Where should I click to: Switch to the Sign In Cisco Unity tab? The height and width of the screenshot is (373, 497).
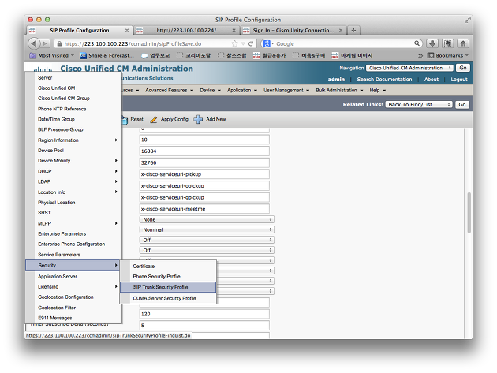(293, 30)
